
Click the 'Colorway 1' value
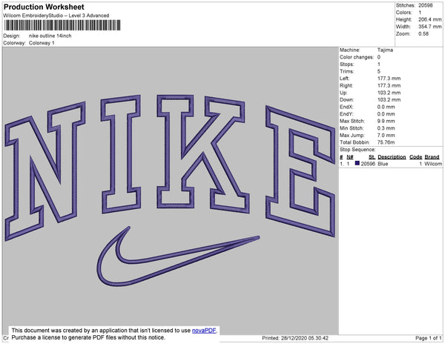(42, 43)
